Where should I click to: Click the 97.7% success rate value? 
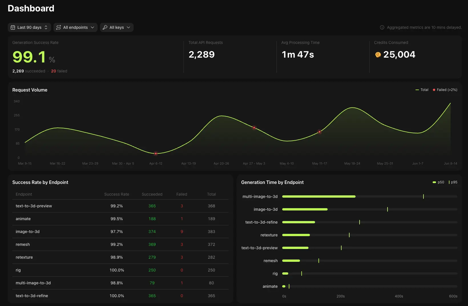(x=117, y=232)
